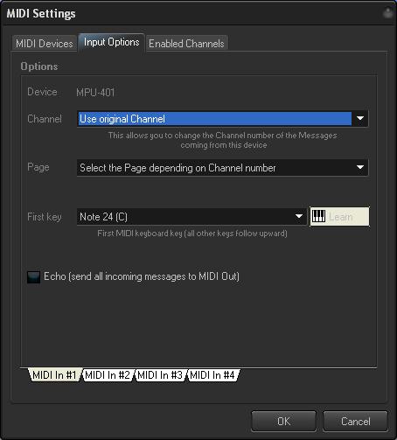Open the MIDI In #3 tab
Screen dimensions: 397x440
pyautogui.click(x=160, y=374)
